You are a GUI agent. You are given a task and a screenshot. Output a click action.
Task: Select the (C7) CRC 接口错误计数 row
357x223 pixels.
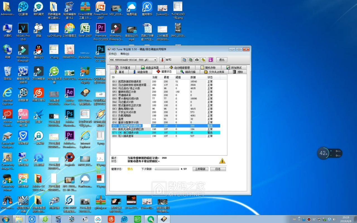pos(166,132)
